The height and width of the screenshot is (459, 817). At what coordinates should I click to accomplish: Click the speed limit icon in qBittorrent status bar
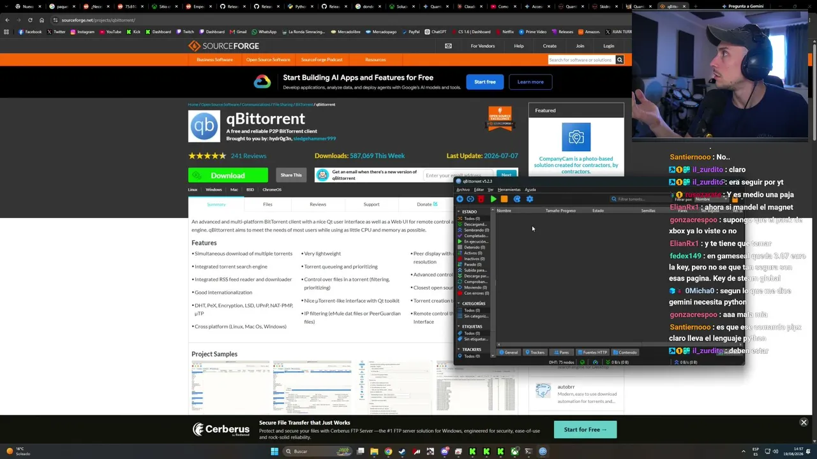click(x=596, y=362)
